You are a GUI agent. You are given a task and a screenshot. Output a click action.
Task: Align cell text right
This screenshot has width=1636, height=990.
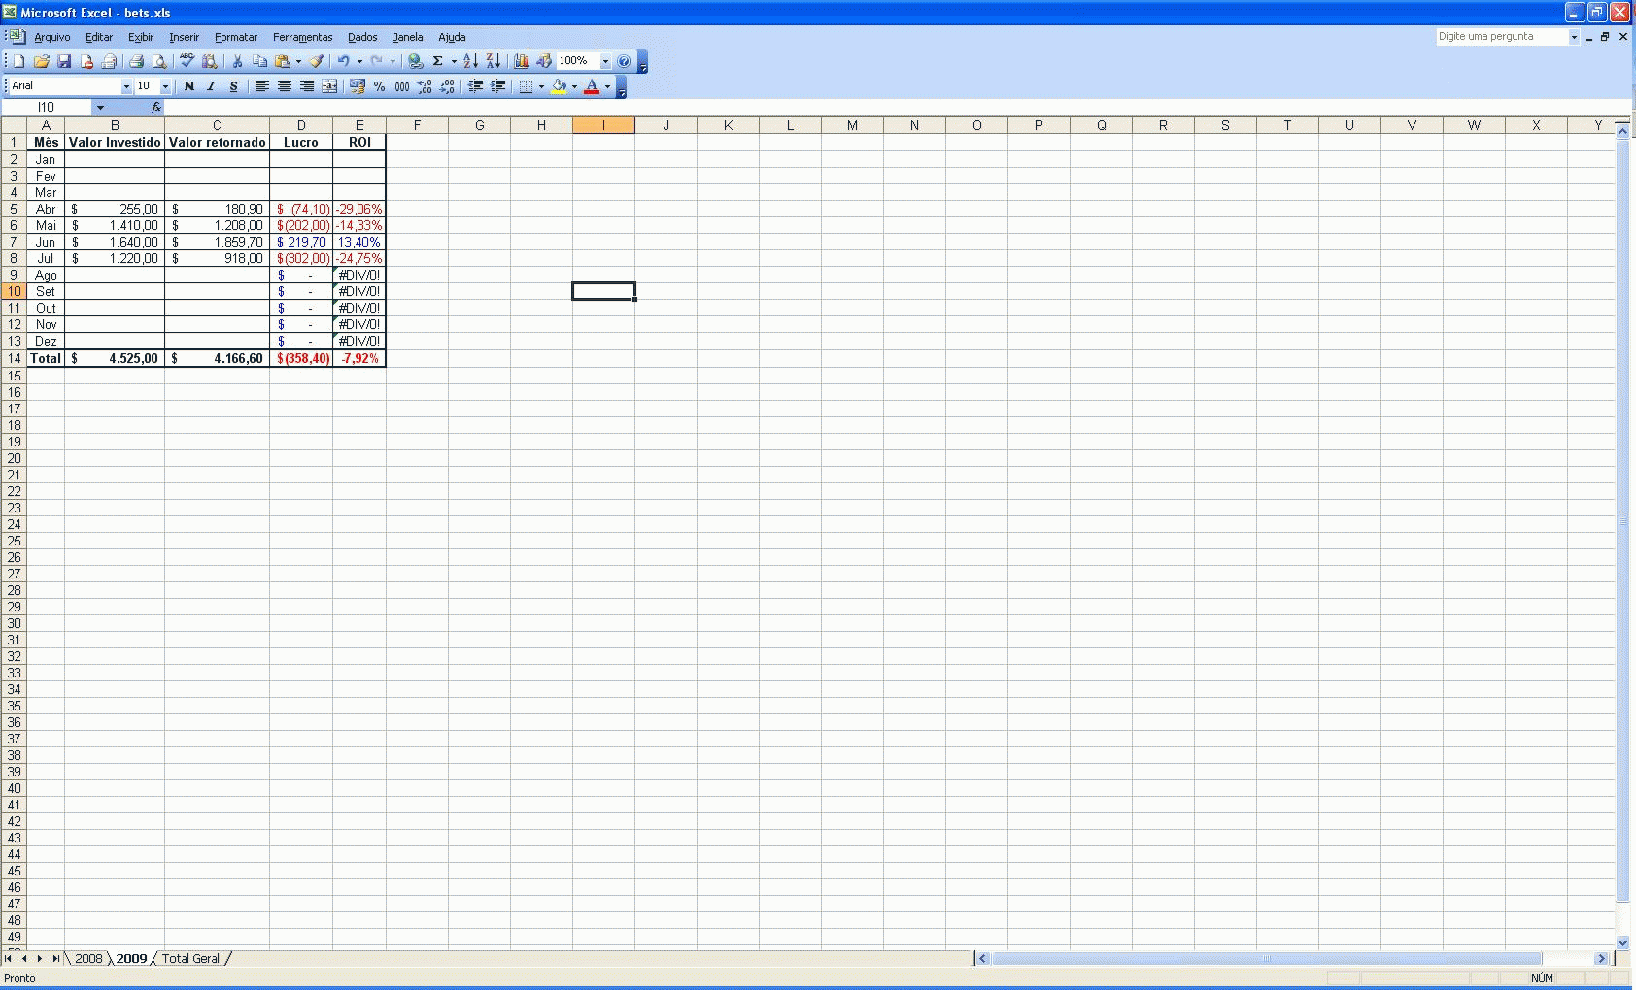(x=307, y=86)
